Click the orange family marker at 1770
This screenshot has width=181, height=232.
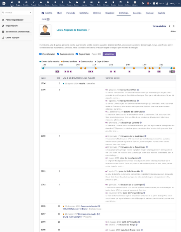[x=96, y=68]
